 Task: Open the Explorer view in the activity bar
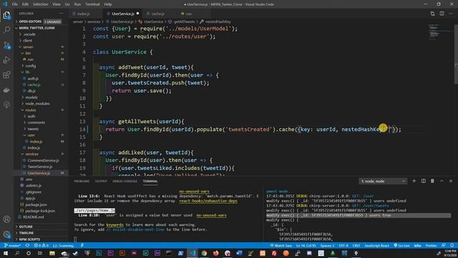[x=6, y=15]
